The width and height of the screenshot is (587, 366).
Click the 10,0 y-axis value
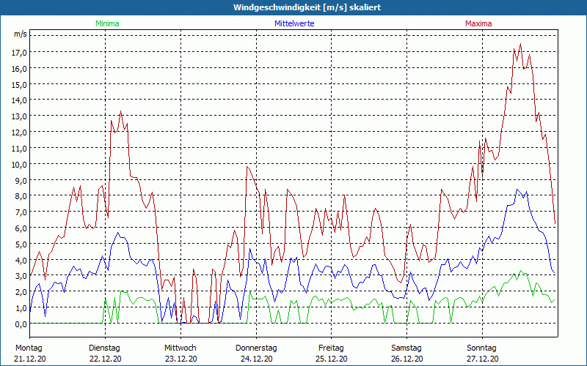(19, 164)
